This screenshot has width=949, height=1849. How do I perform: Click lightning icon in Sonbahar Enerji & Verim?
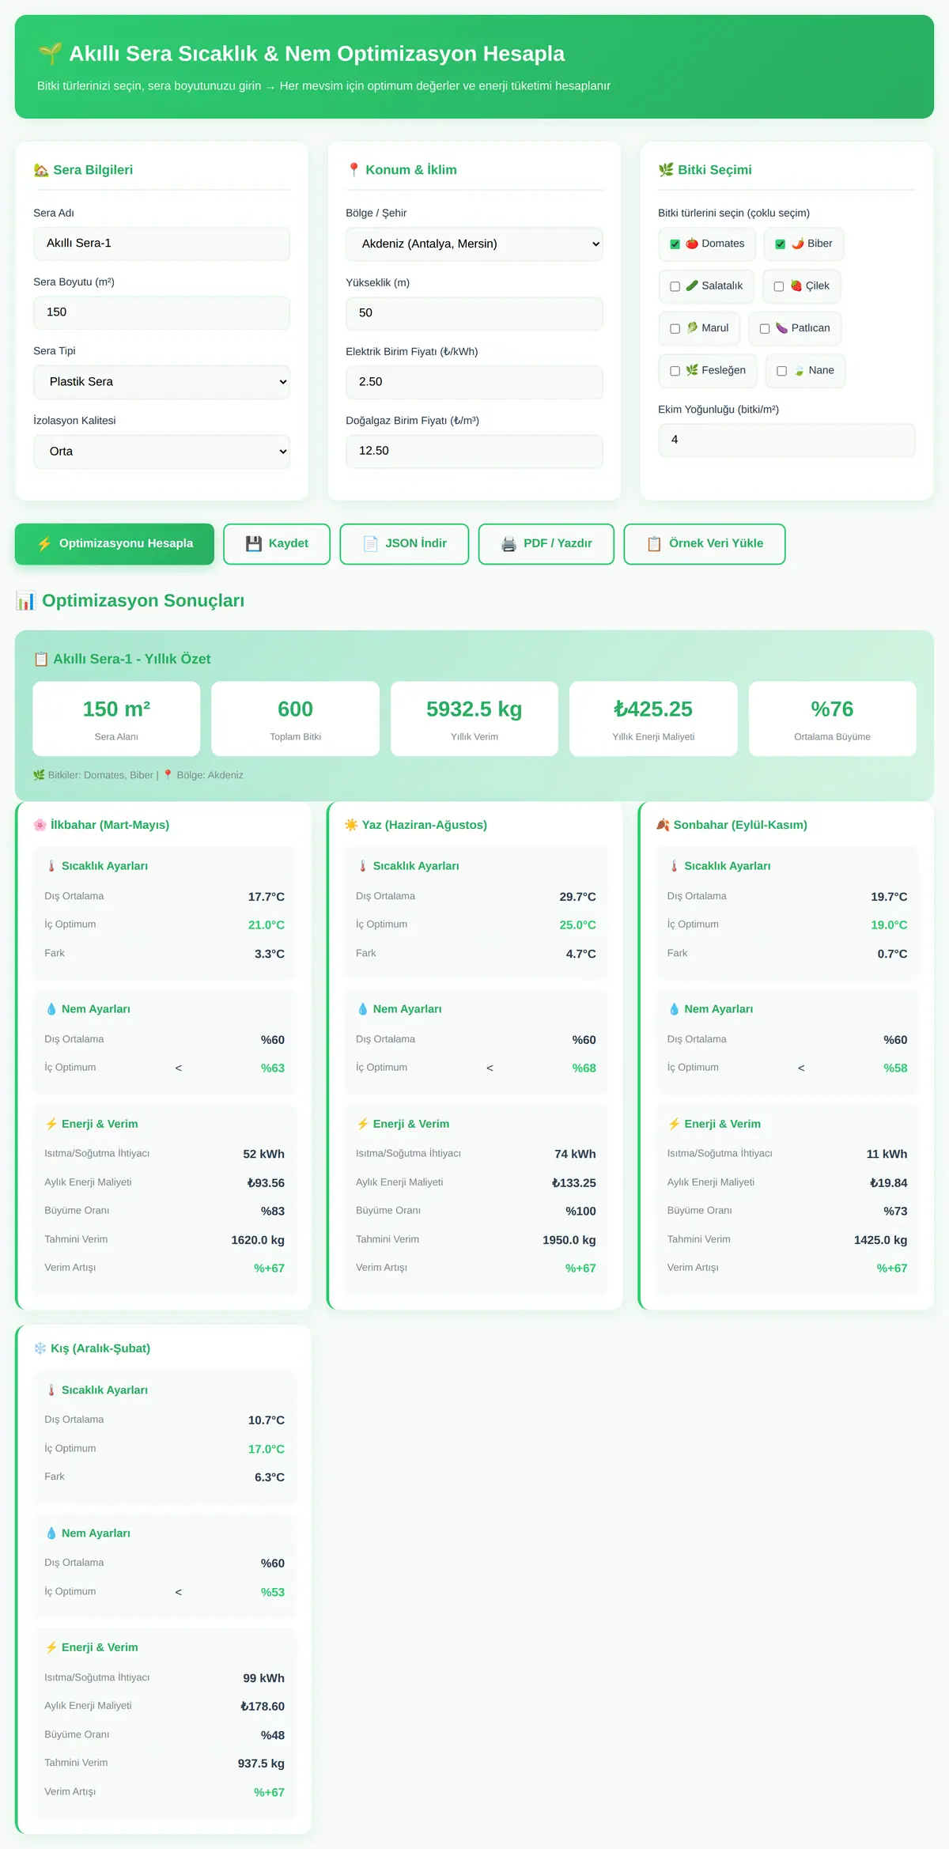(x=674, y=1124)
